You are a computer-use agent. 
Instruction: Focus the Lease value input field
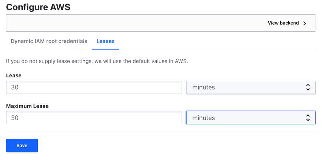(x=94, y=87)
